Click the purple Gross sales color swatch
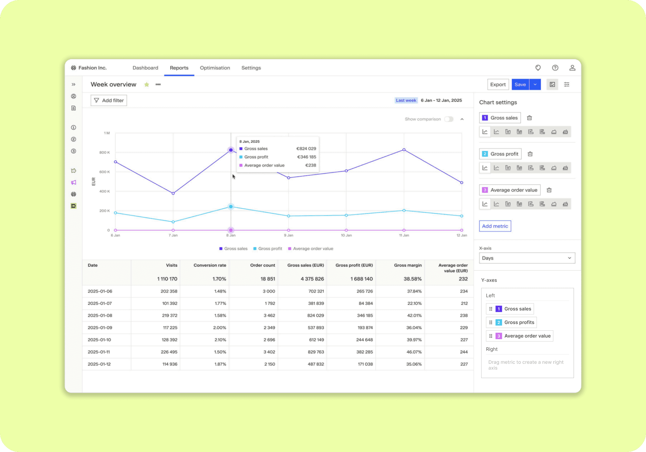This screenshot has width=646, height=452. click(x=485, y=118)
